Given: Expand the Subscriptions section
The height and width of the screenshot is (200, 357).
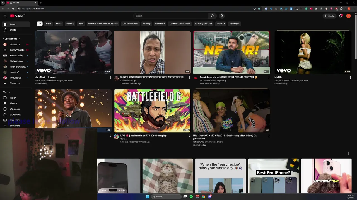Looking at the screenshot, I should pos(11,39).
